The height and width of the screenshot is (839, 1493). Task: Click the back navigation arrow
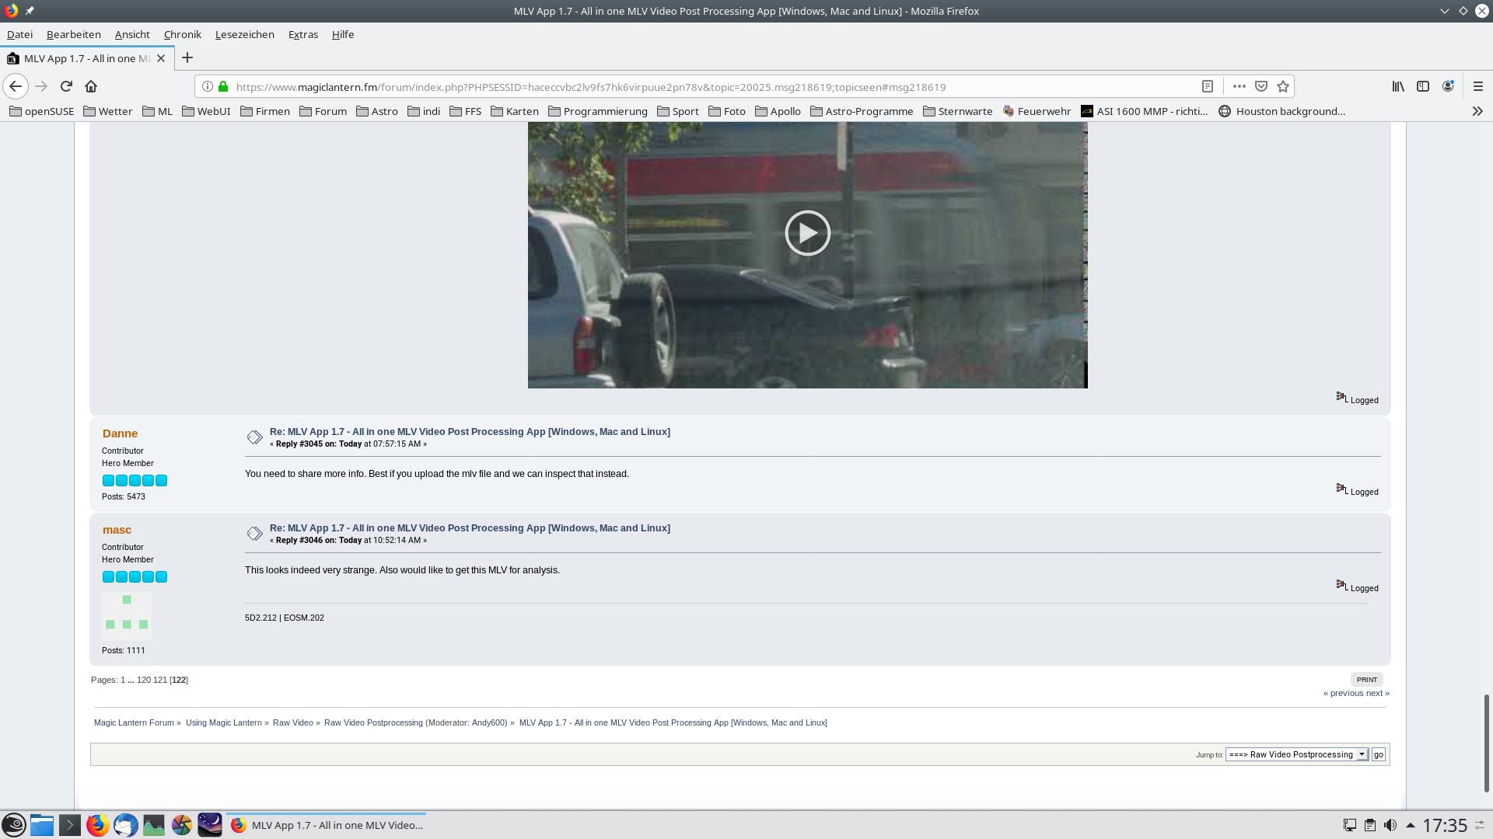point(16,86)
